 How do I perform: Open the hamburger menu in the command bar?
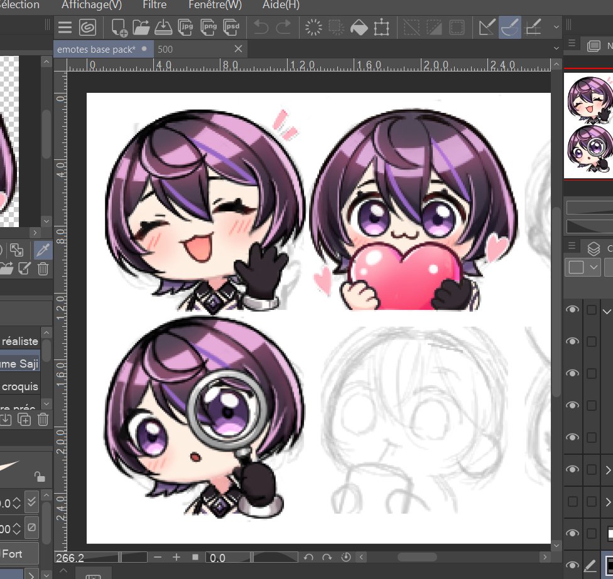(x=65, y=28)
